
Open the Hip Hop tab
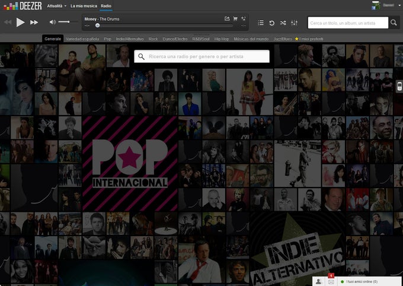click(222, 39)
